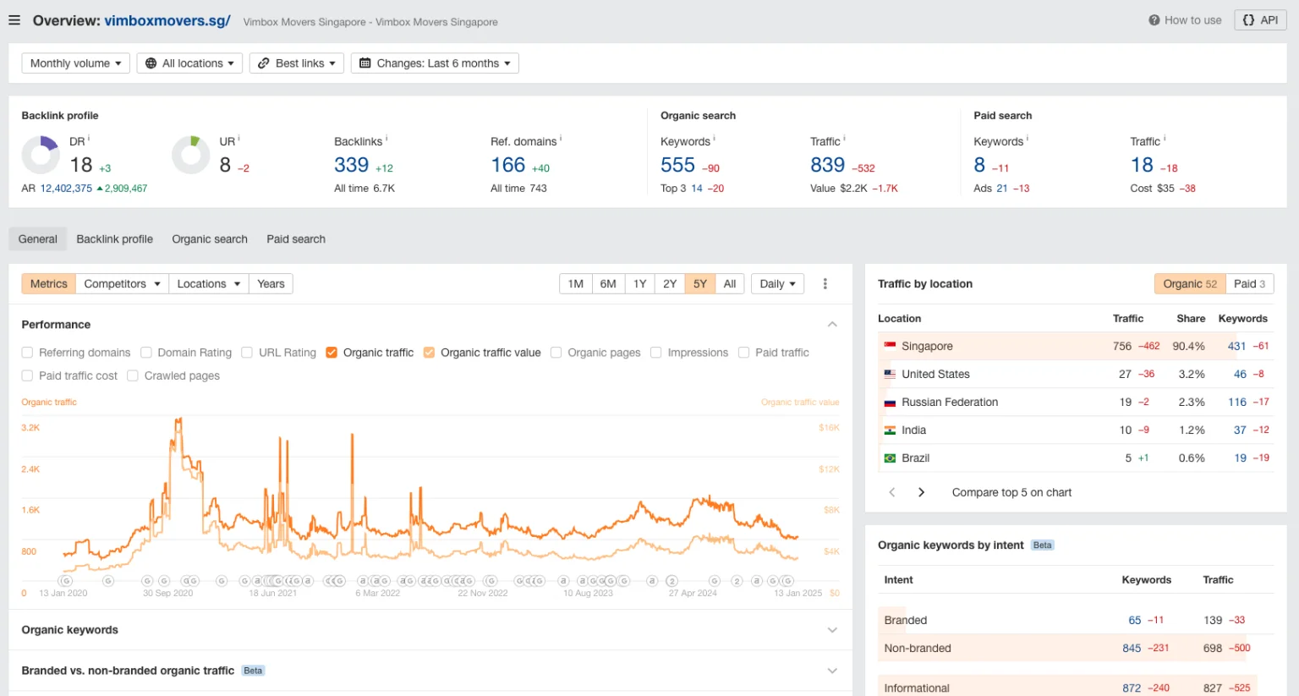
Task: Go to next page of locations
Action: pos(921,492)
